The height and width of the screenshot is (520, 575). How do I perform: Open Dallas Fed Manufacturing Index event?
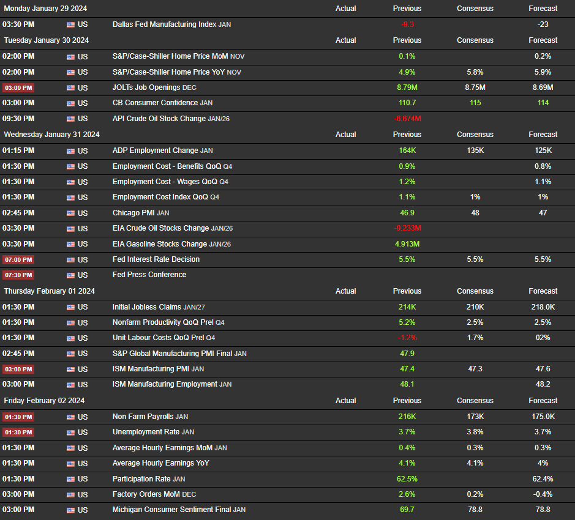tap(171, 24)
